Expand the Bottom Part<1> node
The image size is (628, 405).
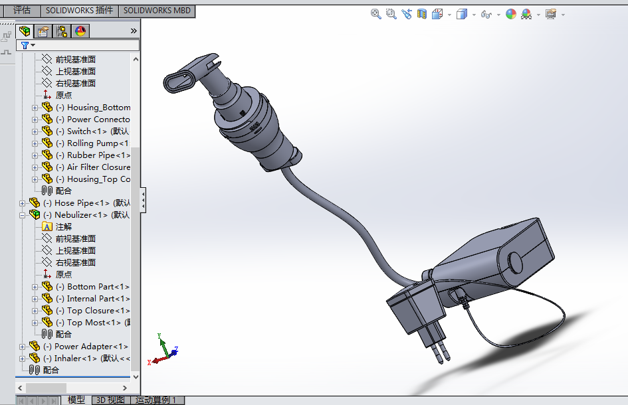tap(35, 287)
